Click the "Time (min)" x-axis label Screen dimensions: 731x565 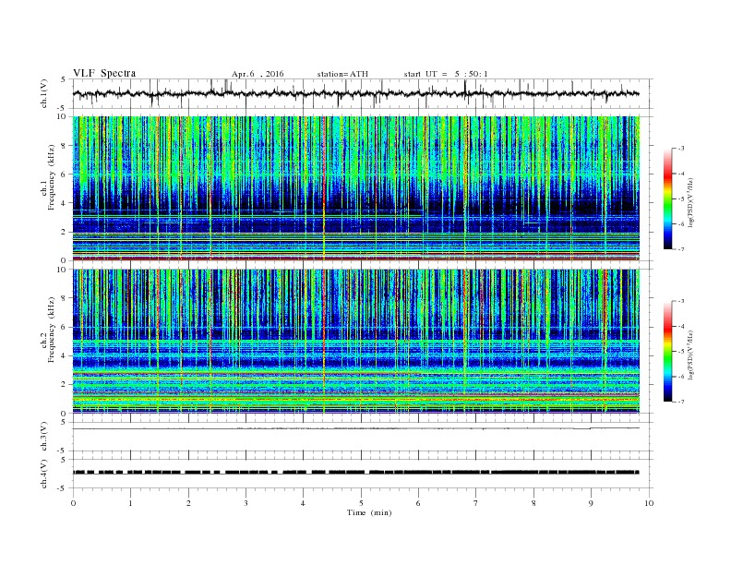point(369,512)
